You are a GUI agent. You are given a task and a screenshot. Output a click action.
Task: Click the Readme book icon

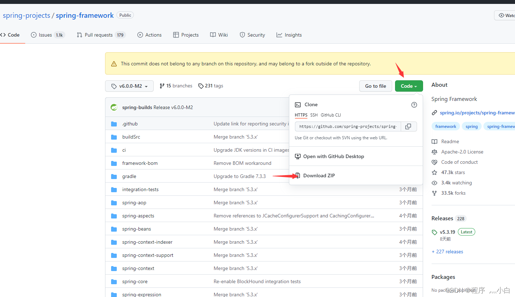(434, 141)
